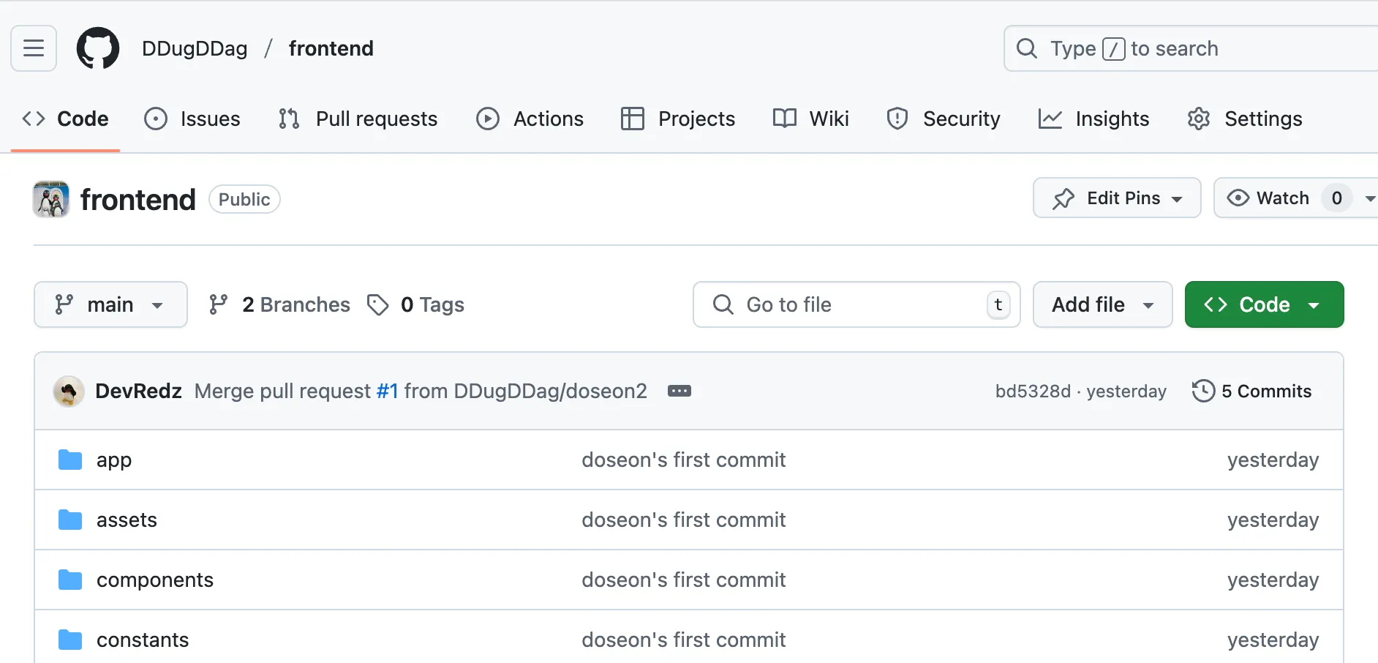Switch to the Pull requests tab
This screenshot has width=1378, height=663.
pyautogui.click(x=358, y=119)
